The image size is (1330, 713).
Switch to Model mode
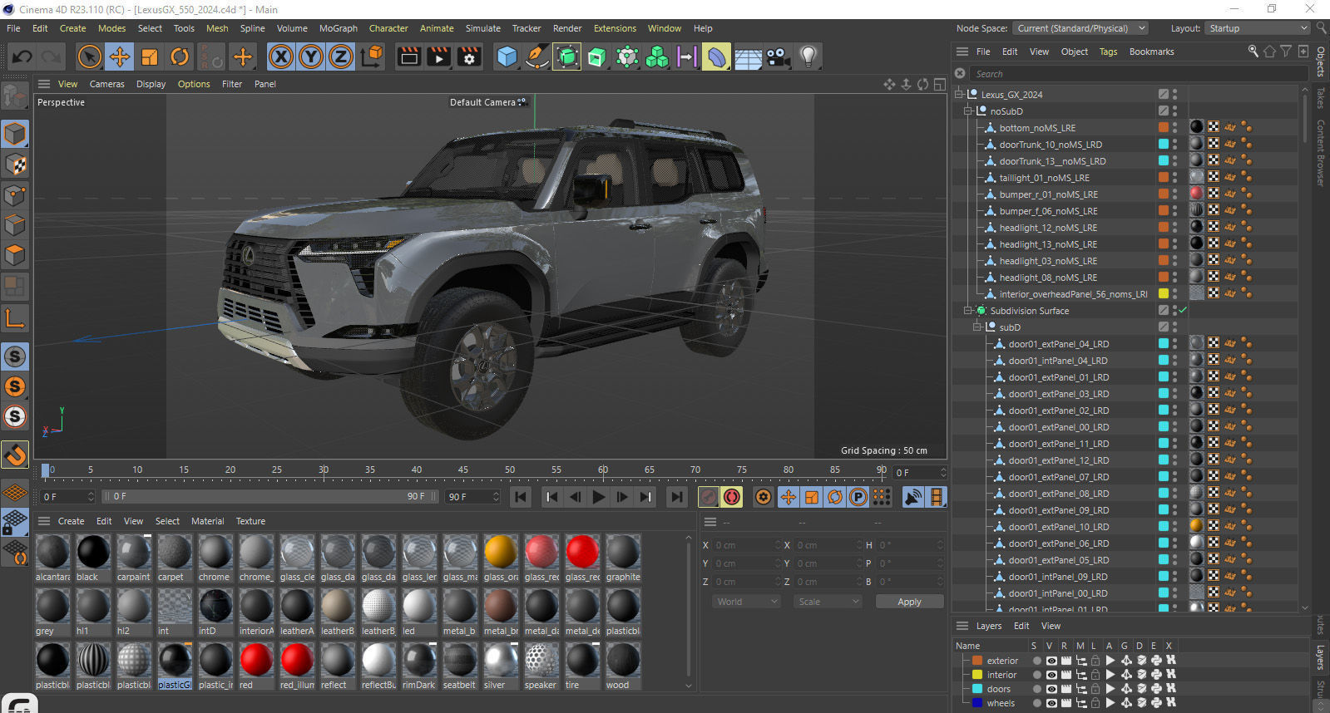(15, 134)
